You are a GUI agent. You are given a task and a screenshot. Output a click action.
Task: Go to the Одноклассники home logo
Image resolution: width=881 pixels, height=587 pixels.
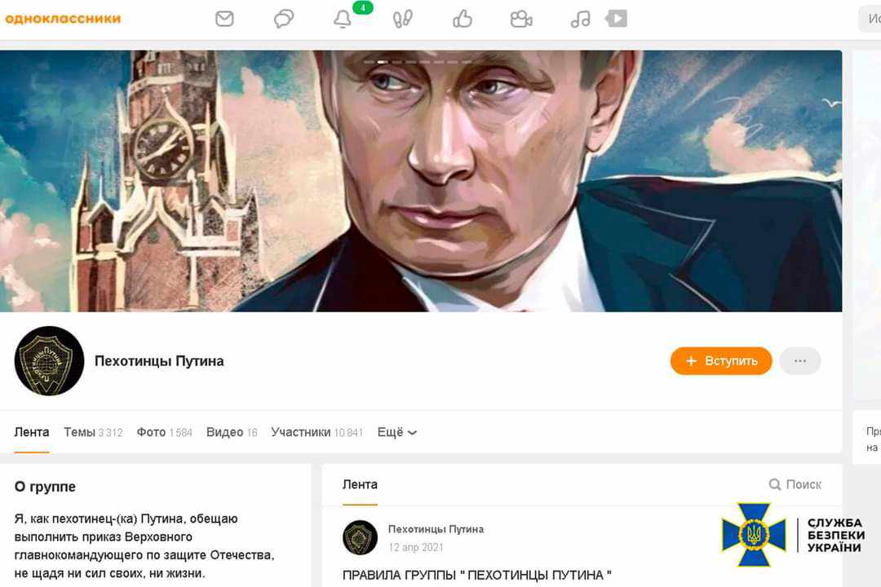point(63,19)
